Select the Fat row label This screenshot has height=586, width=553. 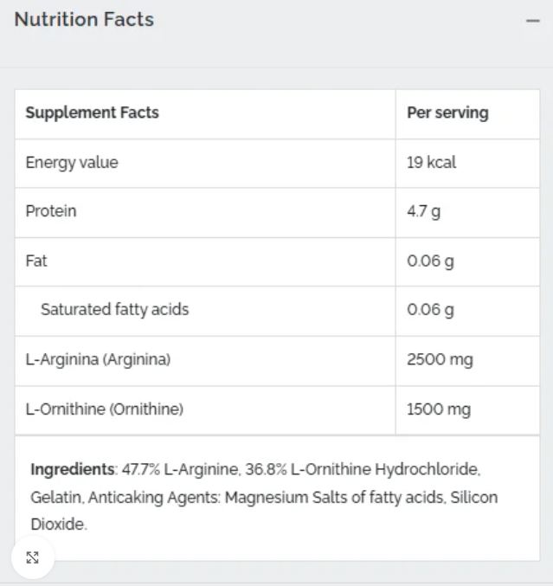pos(36,261)
